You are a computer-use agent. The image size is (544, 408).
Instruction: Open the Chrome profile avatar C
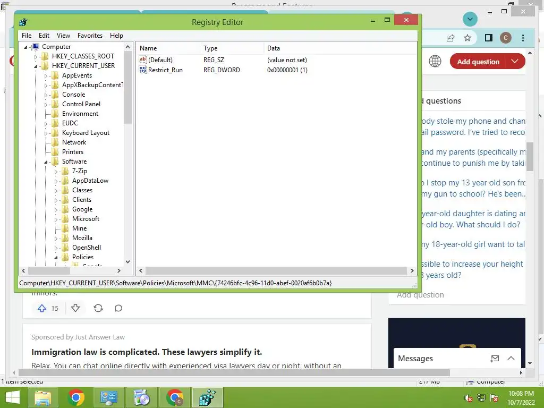pyautogui.click(x=506, y=38)
